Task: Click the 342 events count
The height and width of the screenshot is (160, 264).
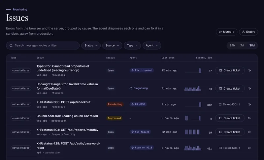Action: [x=210, y=105]
